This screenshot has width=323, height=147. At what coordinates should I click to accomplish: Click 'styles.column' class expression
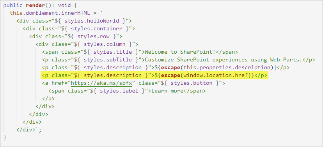[x=105, y=44]
